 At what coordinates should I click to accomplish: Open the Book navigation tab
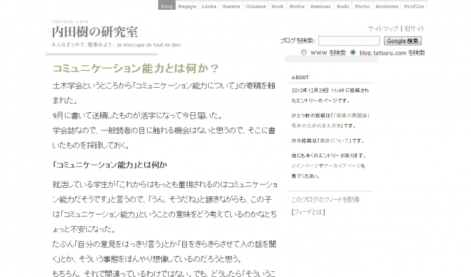[x=277, y=6]
